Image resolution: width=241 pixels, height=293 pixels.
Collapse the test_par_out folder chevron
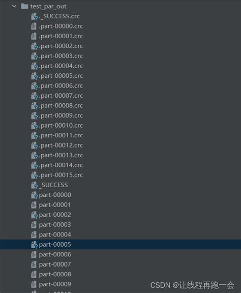[x=14, y=6]
